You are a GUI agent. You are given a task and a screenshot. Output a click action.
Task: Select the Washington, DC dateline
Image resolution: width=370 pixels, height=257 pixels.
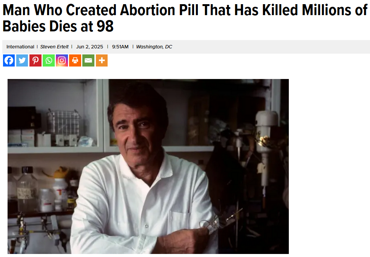pos(154,47)
